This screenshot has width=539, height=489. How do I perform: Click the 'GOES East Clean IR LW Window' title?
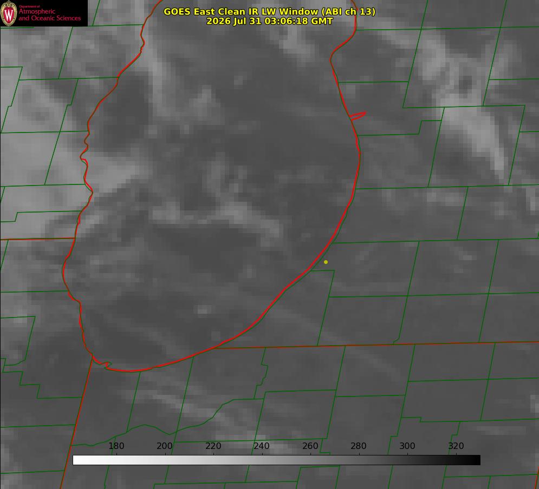click(x=270, y=11)
